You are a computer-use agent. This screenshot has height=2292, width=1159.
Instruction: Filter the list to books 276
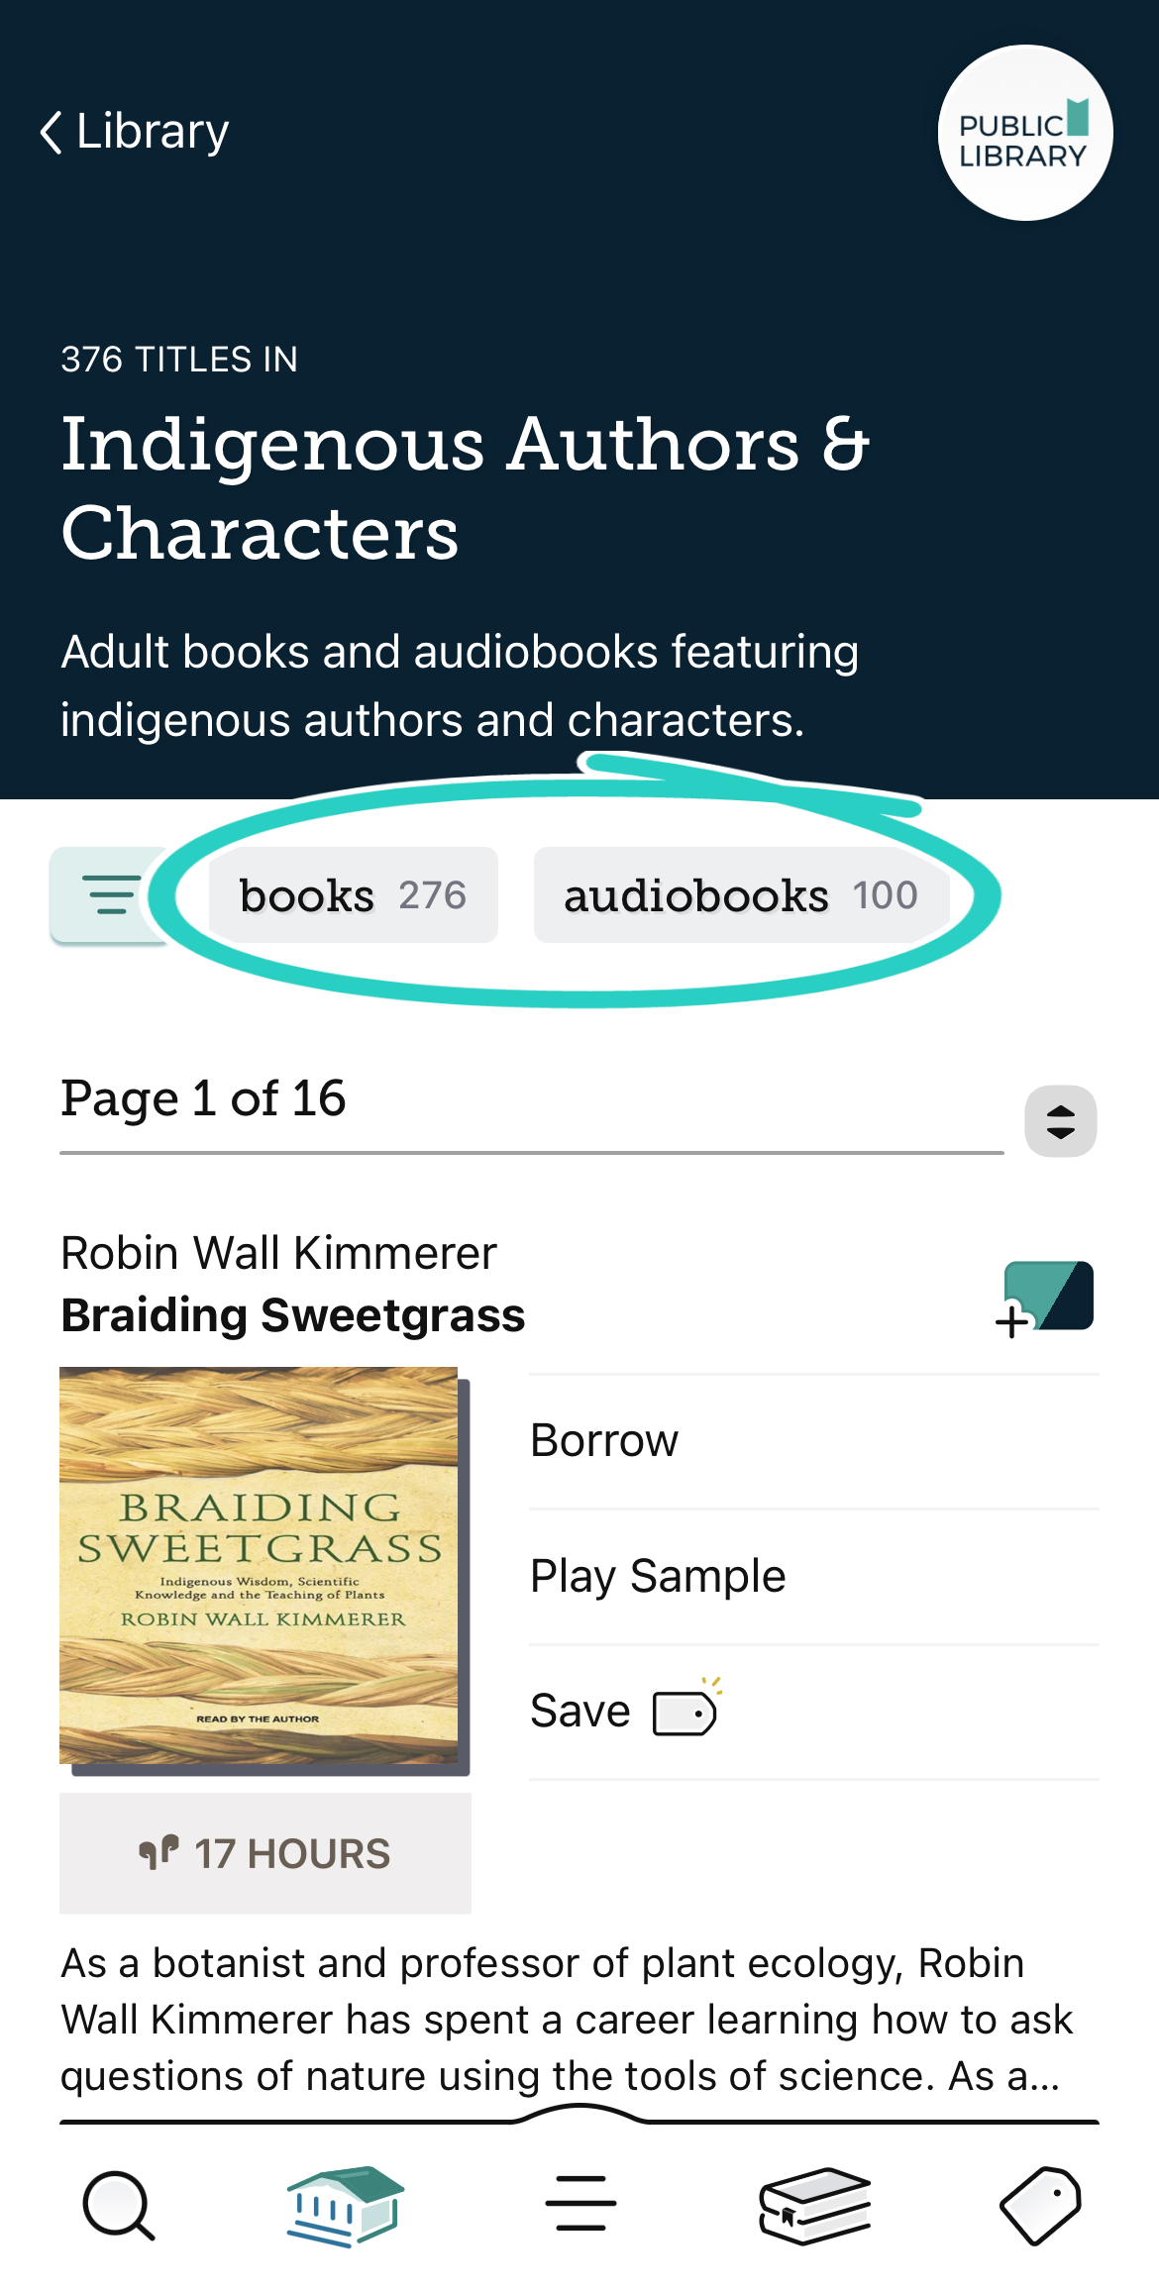353,895
